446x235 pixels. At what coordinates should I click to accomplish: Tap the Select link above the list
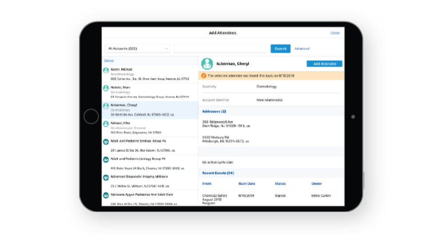point(109,61)
